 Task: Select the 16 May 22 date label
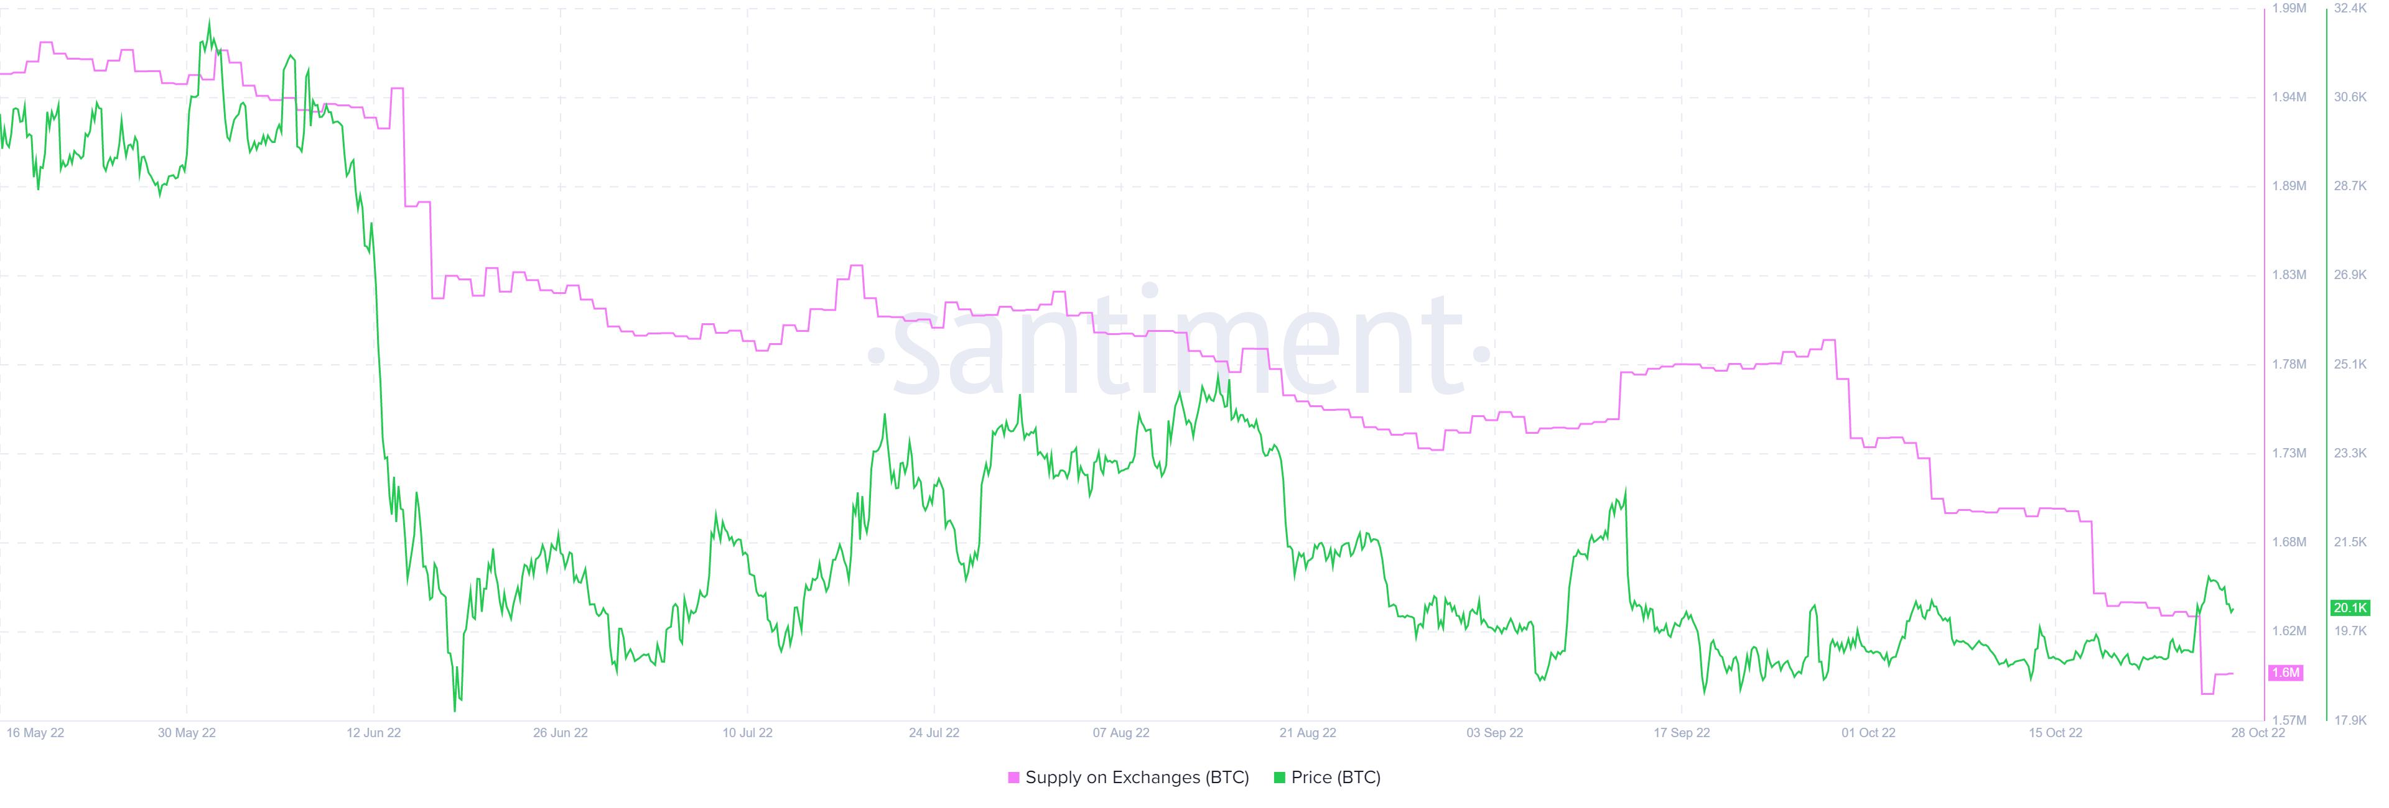coord(35,733)
